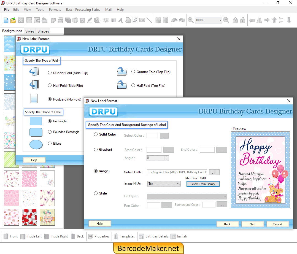Image resolution: width=297 pixels, height=254 pixels.
Task: Click the flip horizontal mirror icon
Action: pos(259,20)
